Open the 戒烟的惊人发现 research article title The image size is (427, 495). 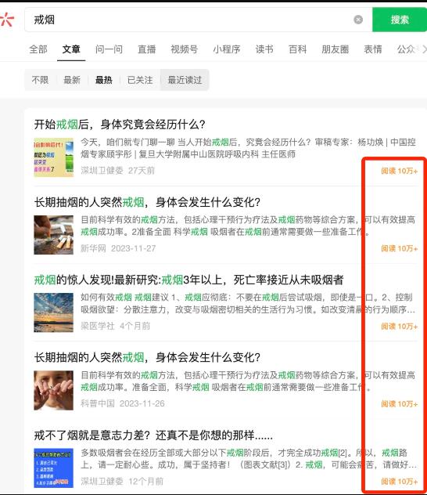coord(188,280)
